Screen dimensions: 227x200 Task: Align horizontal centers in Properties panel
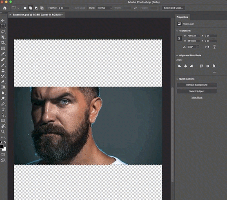pyautogui.click(x=185, y=66)
